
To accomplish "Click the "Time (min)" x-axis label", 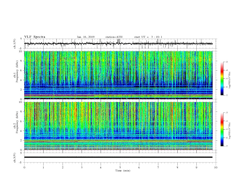I will pos(123,170).
